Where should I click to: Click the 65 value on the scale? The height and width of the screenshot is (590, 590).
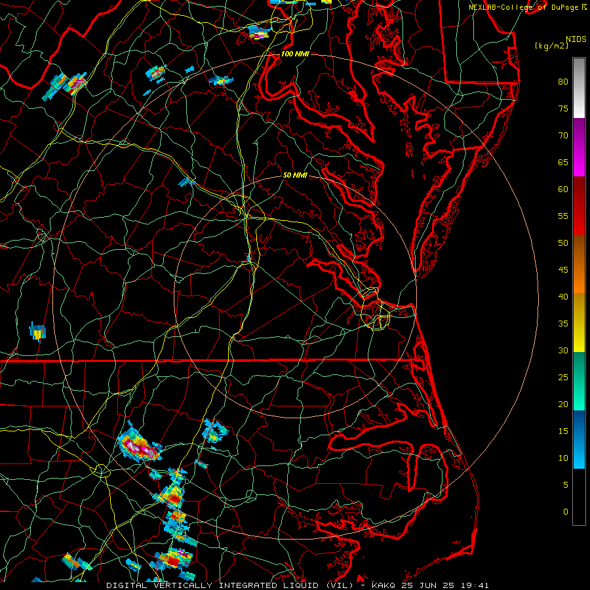[x=563, y=162]
